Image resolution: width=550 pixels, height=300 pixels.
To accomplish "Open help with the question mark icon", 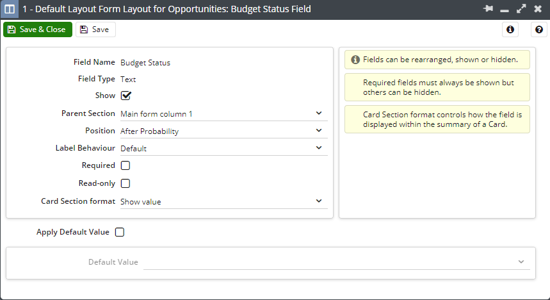I will (539, 29).
